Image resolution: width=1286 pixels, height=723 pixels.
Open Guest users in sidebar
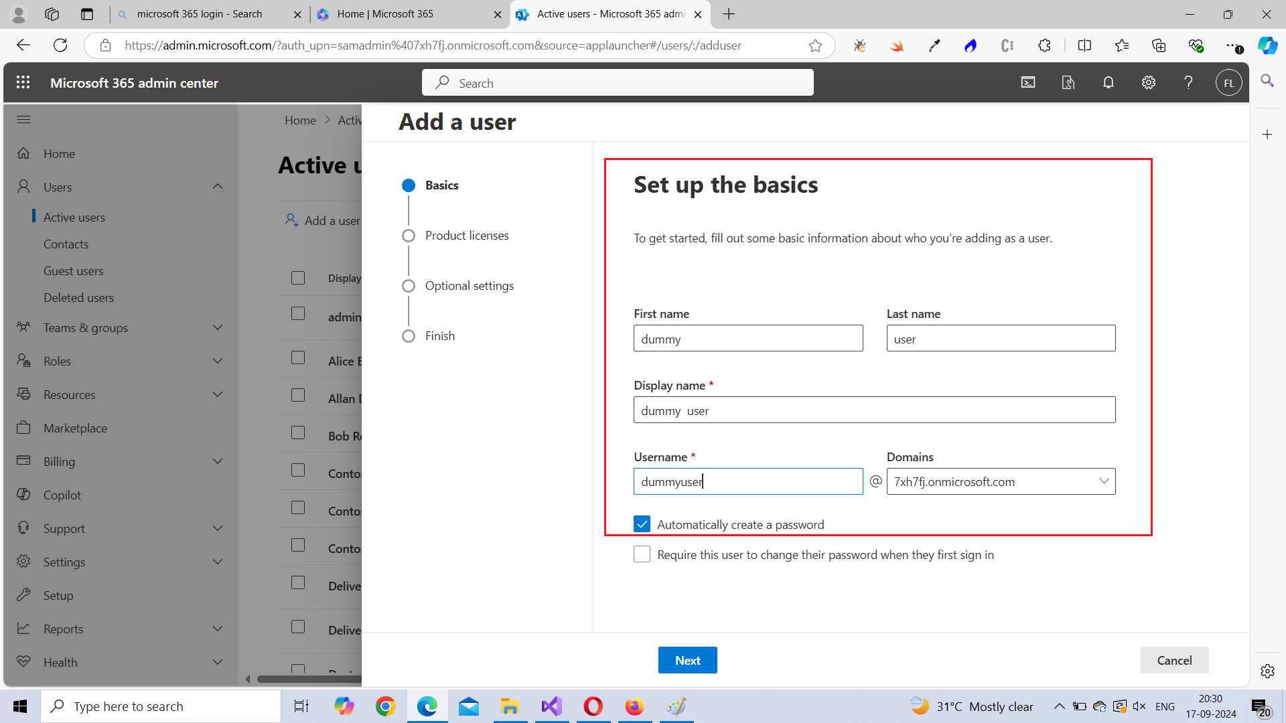pyautogui.click(x=73, y=270)
